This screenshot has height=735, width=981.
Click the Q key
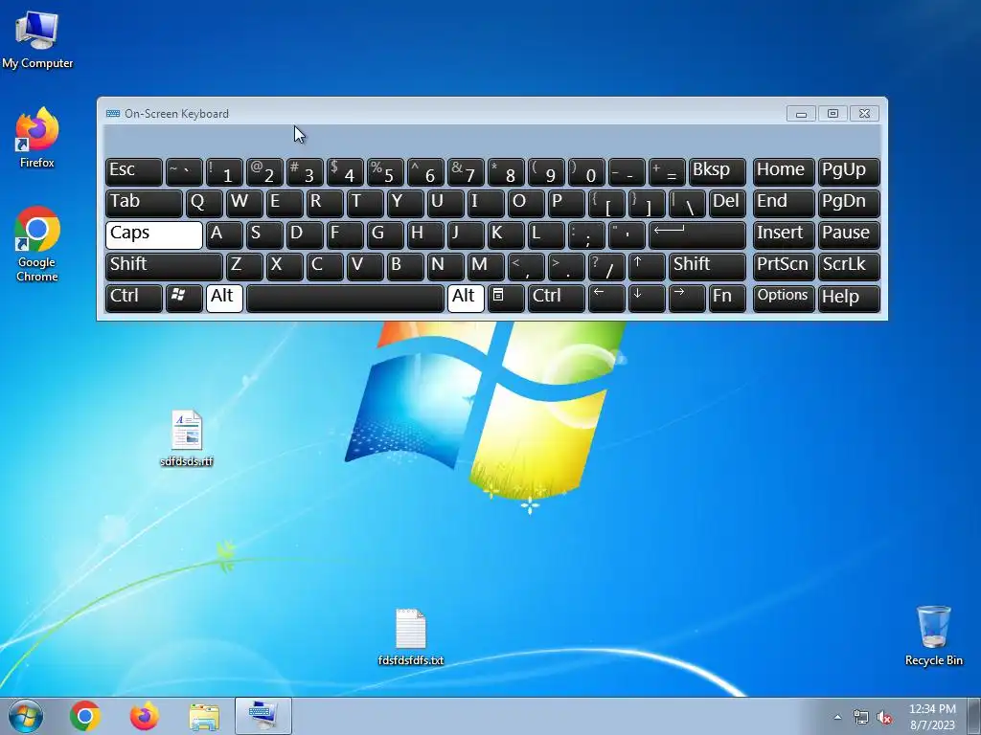pos(204,204)
